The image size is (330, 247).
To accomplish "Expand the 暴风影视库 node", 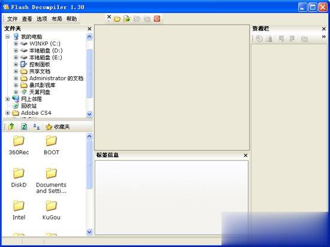I will point(16,85).
